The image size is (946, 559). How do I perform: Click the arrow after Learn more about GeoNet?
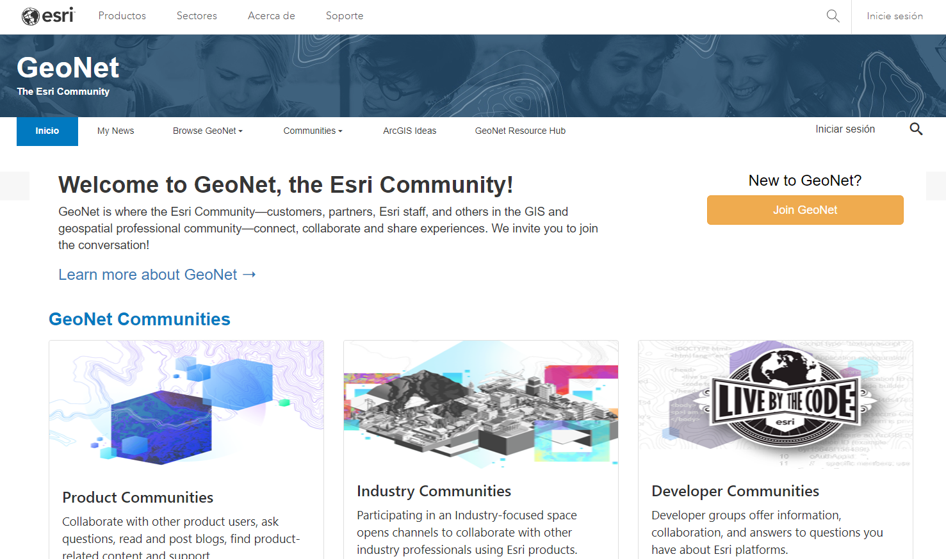pyautogui.click(x=250, y=275)
